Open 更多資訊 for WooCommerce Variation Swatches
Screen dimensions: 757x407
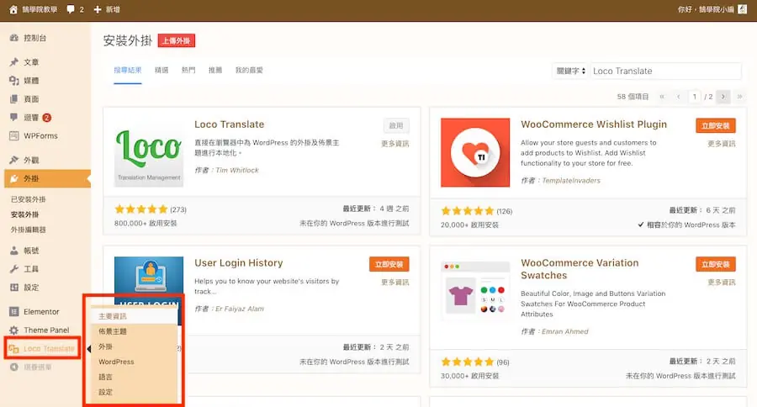click(x=722, y=282)
